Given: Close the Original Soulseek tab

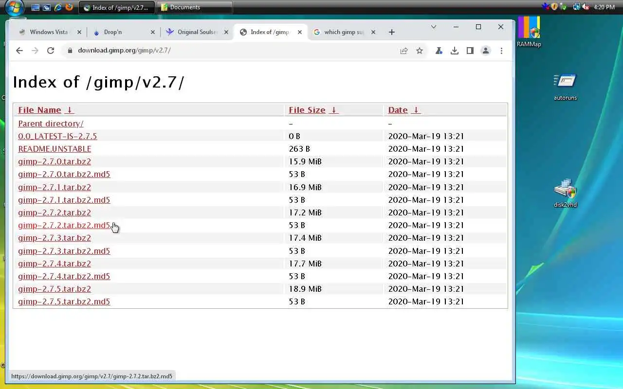Looking at the screenshot, I should tap(226, 32).
